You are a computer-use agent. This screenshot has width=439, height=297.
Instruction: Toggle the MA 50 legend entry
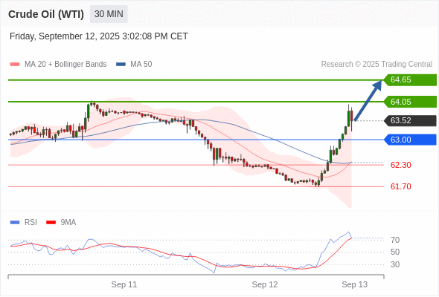(x=134, y=65)
